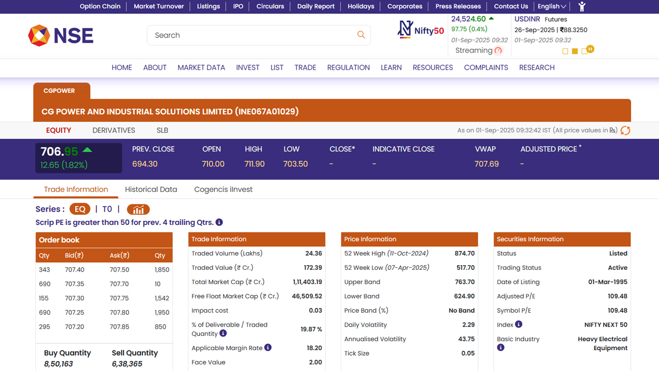This screenshot has width=659, height=371.
Task: Open the DERIVATIVES tab
Action: 114,130
